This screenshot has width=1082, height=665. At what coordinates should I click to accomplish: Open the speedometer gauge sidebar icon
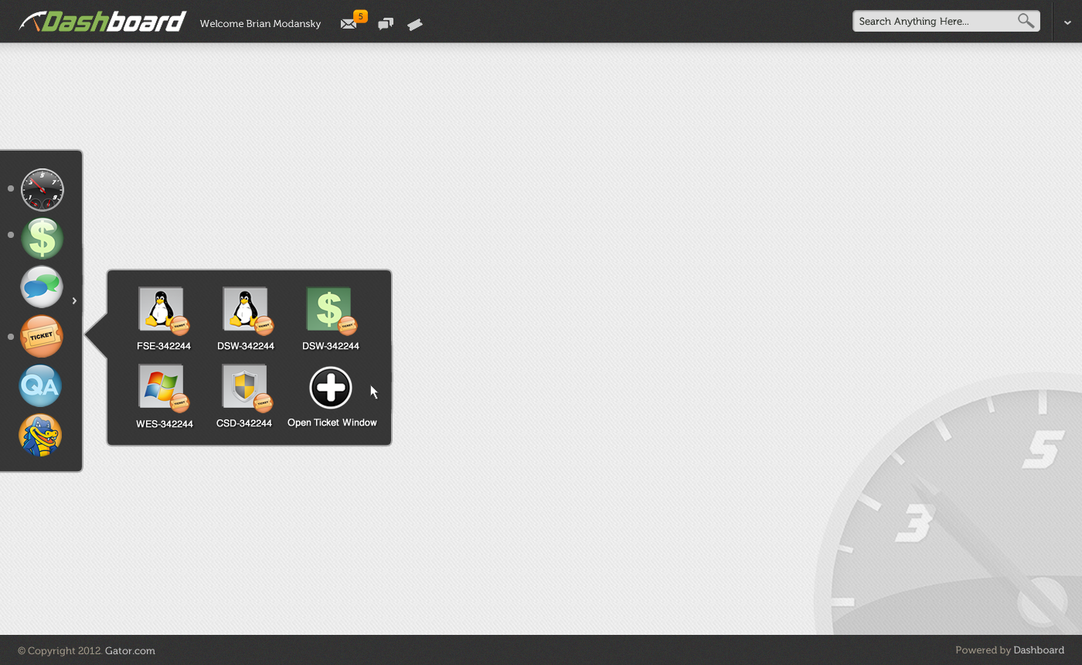click(x=42, y=190)
